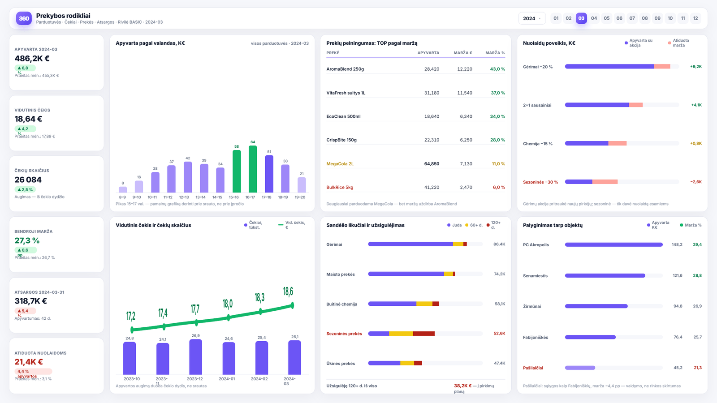717x403 pixels.
Task: Select the MegaCola 2L row
Action: coord(416,164)
